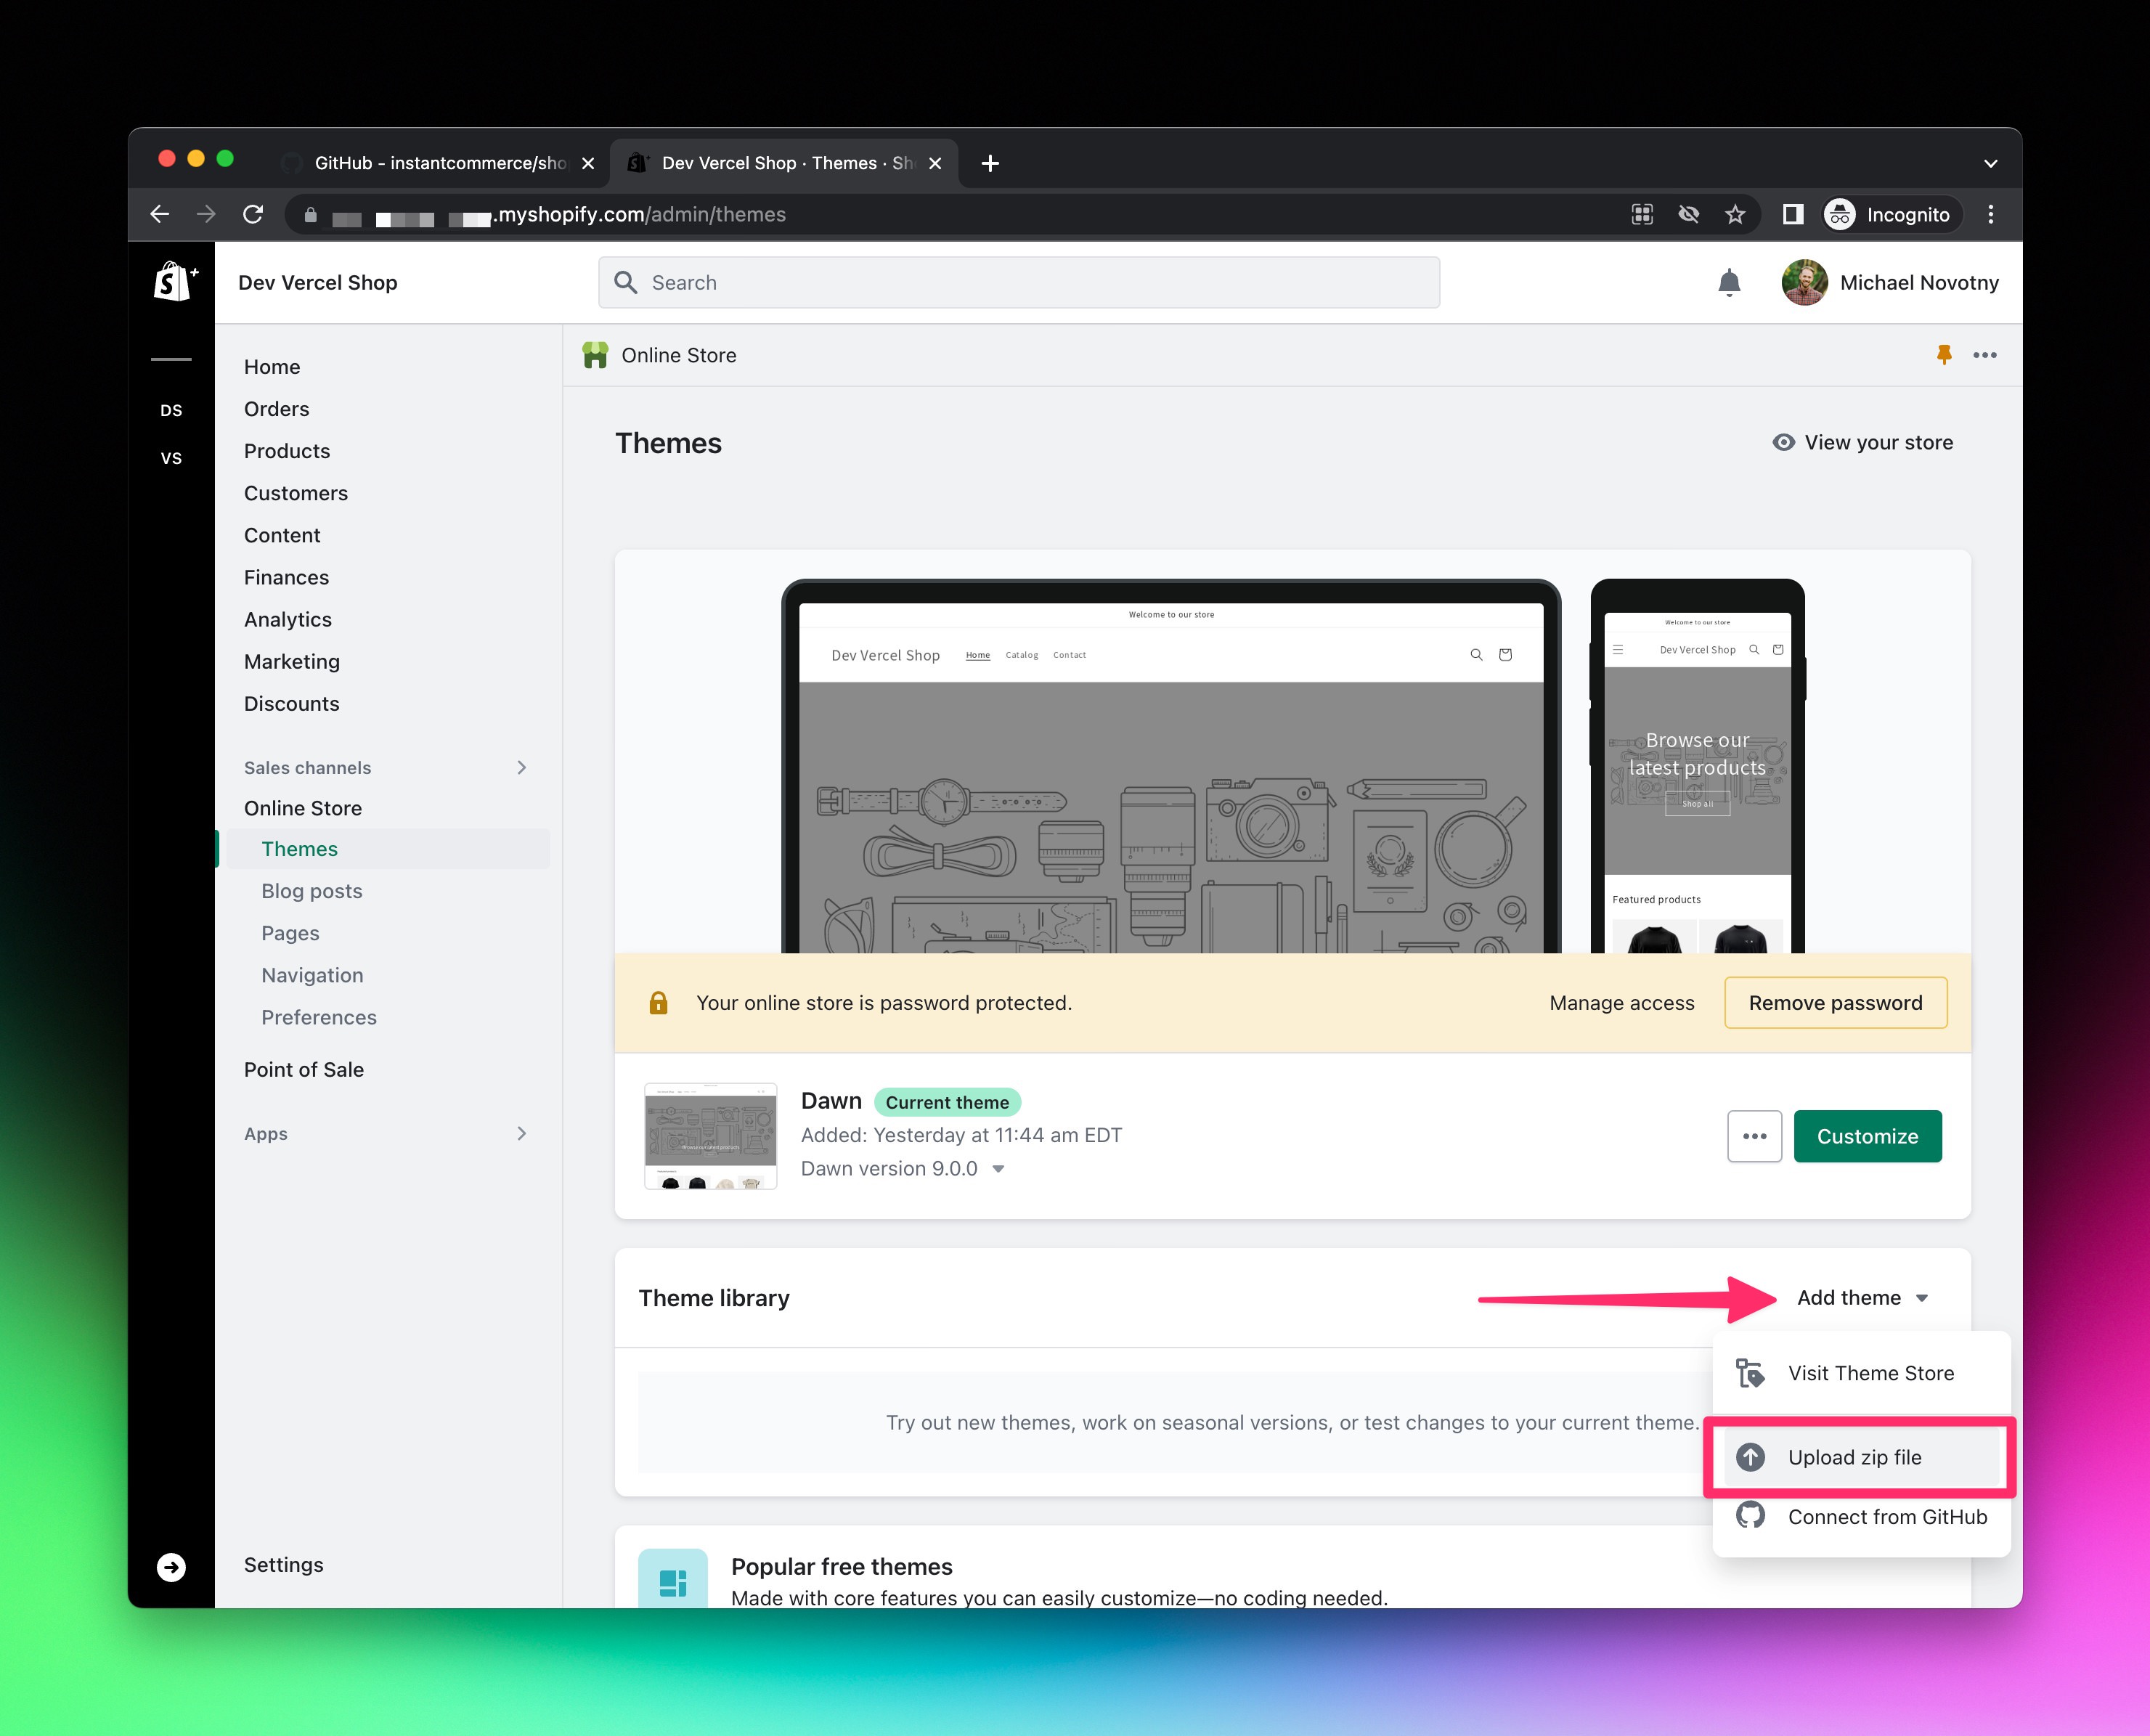
Task: Go to Orders in sidebar
Action: pos(277,409)
